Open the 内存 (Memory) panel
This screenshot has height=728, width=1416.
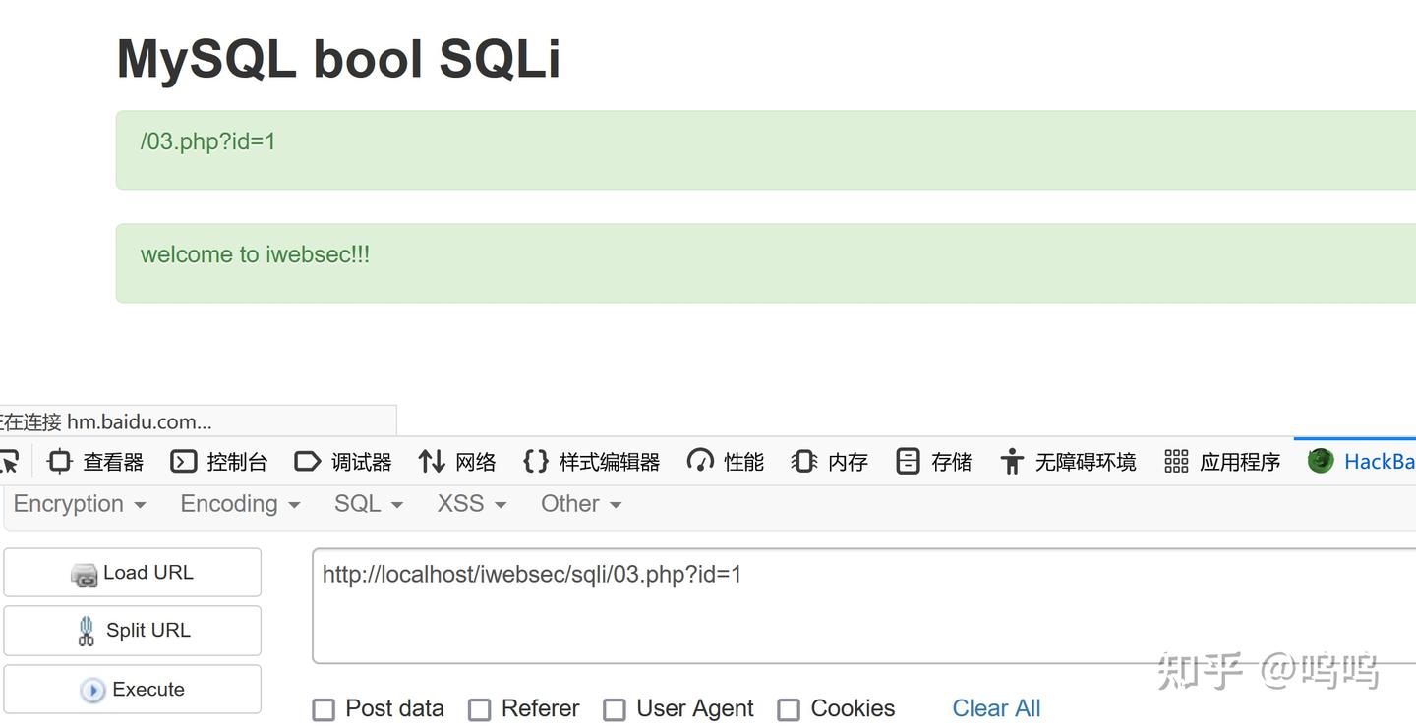[829, 461]
